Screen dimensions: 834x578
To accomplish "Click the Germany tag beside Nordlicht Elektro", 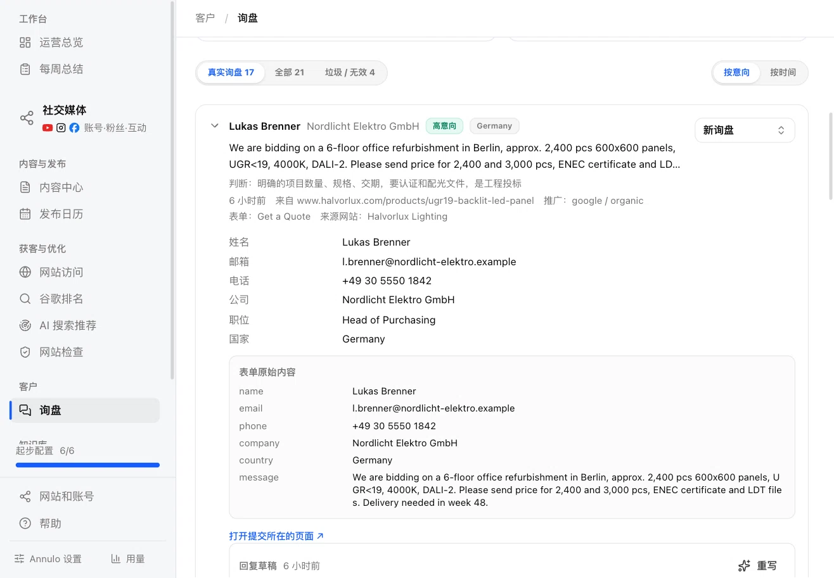I will point(494,126).
